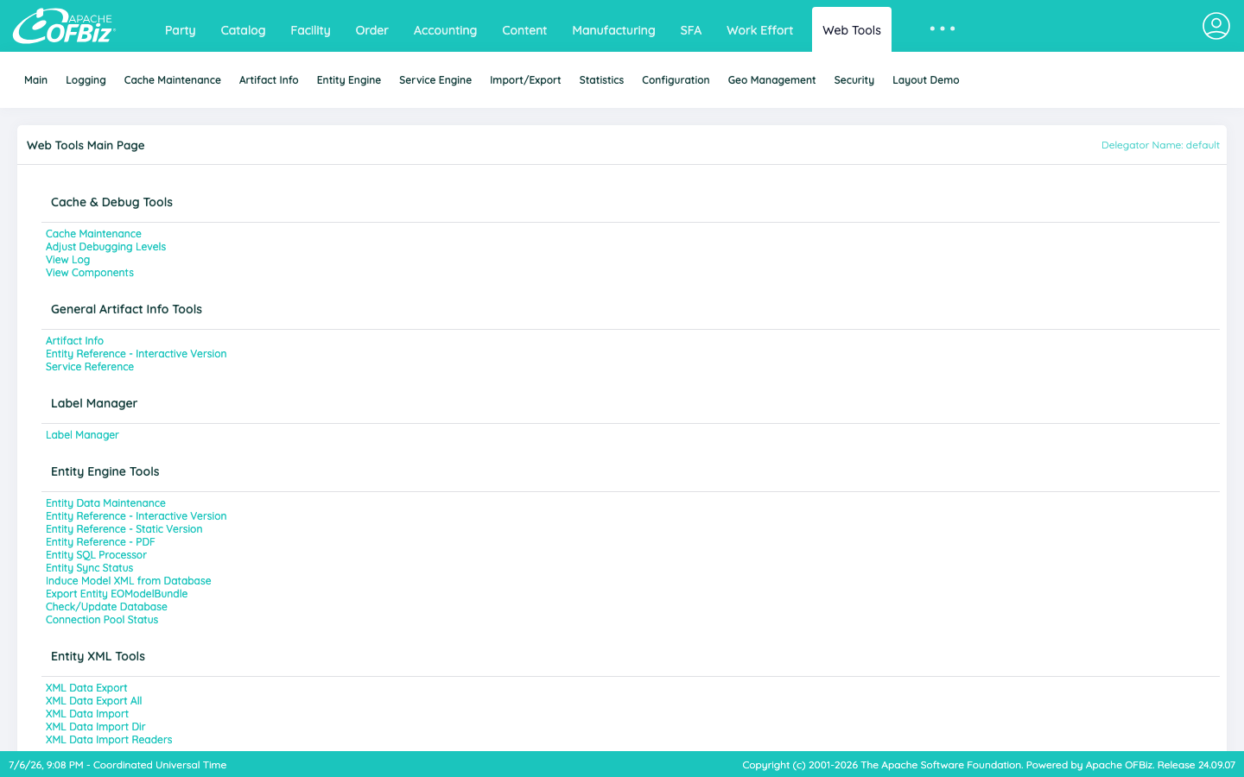Click the Delegator Name: default text

click(x=1160, y=145)
